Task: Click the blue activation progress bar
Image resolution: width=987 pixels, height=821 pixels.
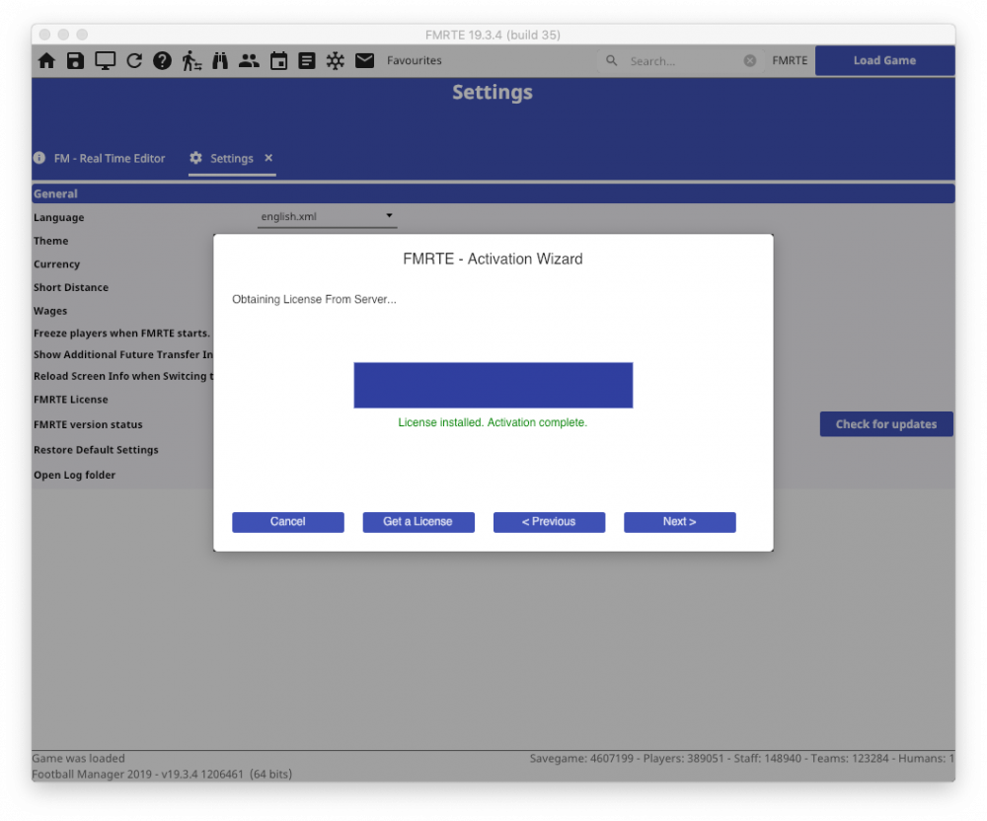Action: click(x=493, y=385)
